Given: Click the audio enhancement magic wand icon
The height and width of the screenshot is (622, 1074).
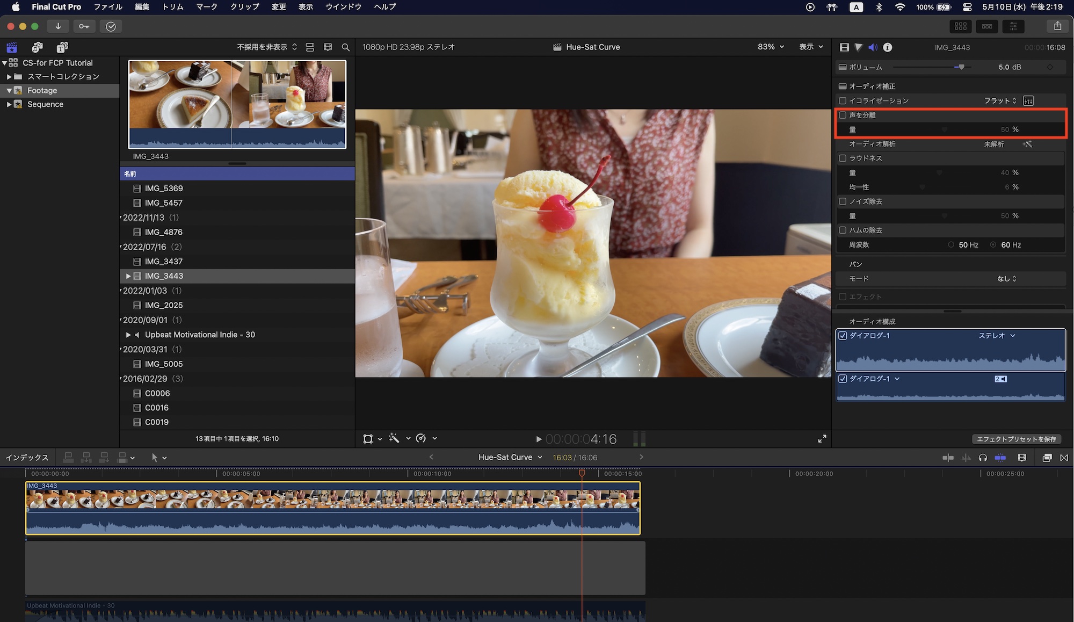Looking at the screenshot, I should point(1027,144).
